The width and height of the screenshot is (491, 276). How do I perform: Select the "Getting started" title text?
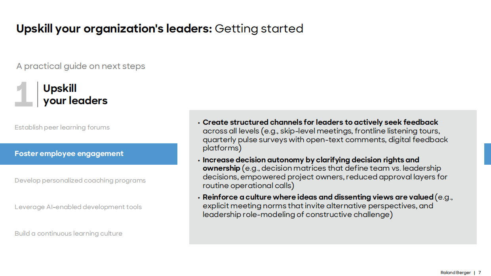tap(259, 29)
